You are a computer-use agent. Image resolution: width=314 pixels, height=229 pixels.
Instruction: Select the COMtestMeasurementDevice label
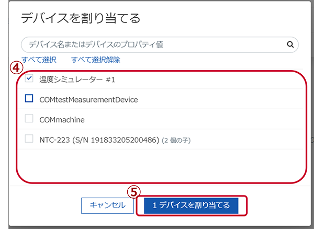point(88,100)
